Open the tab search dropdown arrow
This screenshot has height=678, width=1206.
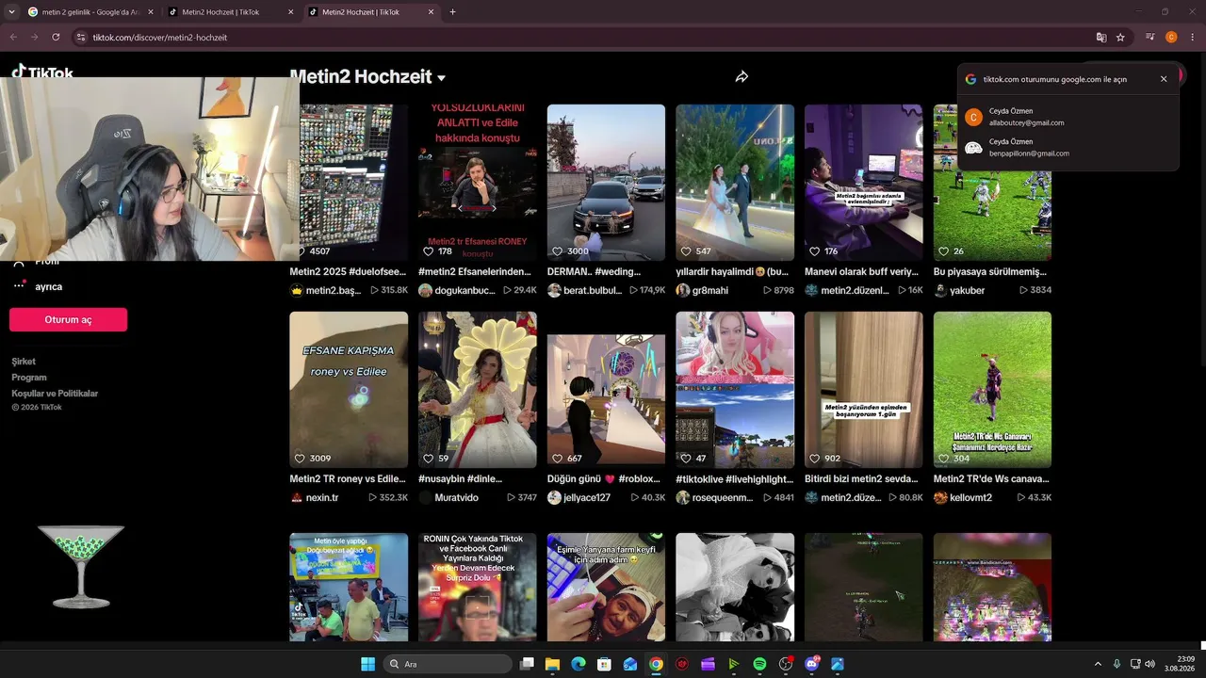[x=11, y=12]
